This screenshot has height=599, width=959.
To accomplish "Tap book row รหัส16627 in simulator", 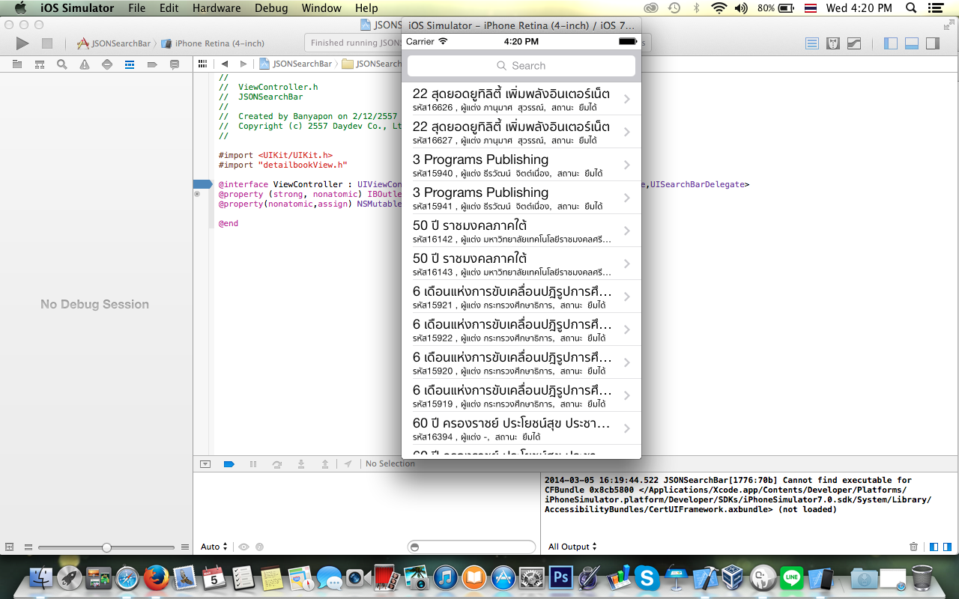I will (x=521, y=132).
